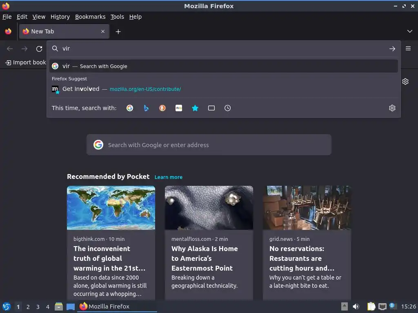418x313 pixels.
Task: Search this time with DuckDuckGo icon
Action: tap(162, 108)
